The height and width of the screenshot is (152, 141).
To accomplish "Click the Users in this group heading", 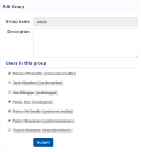I will 26,63.
